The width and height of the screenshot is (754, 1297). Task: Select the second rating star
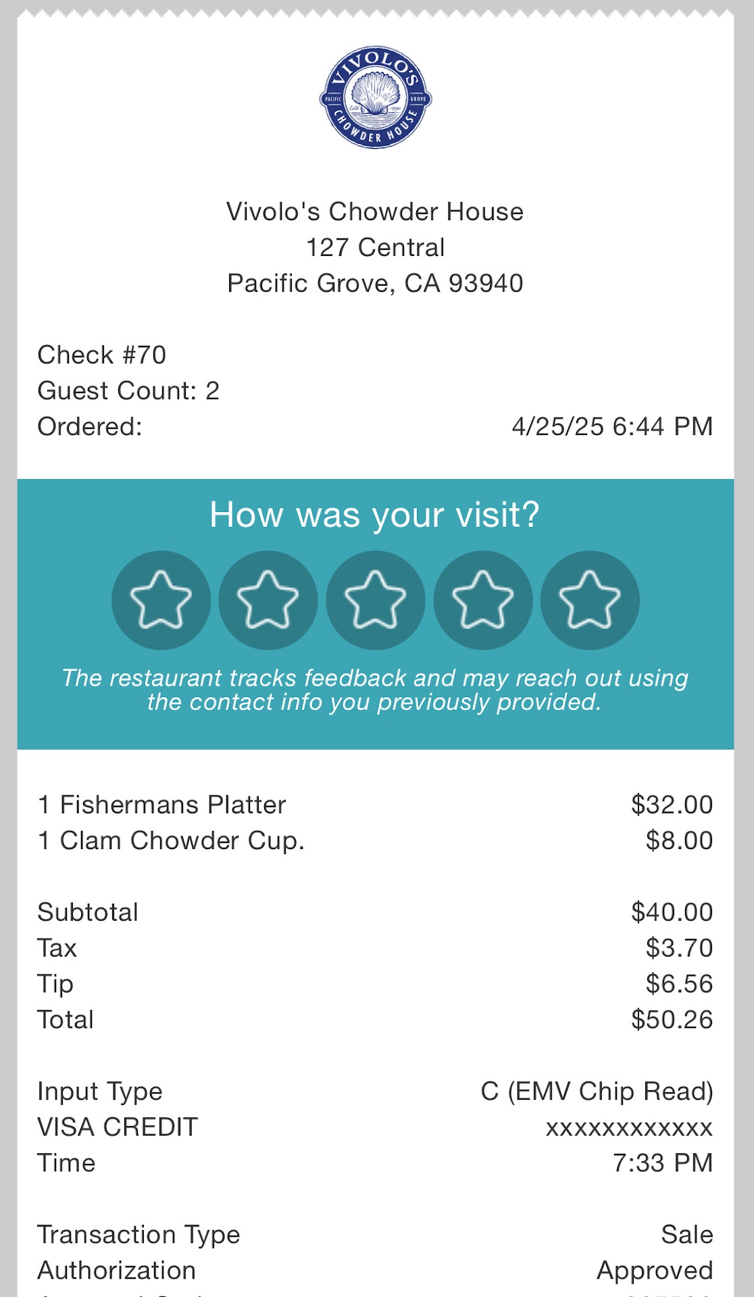click(x=268, y=600)
